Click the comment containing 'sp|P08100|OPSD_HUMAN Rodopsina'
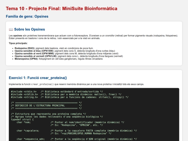 click(x=81, y=133)
